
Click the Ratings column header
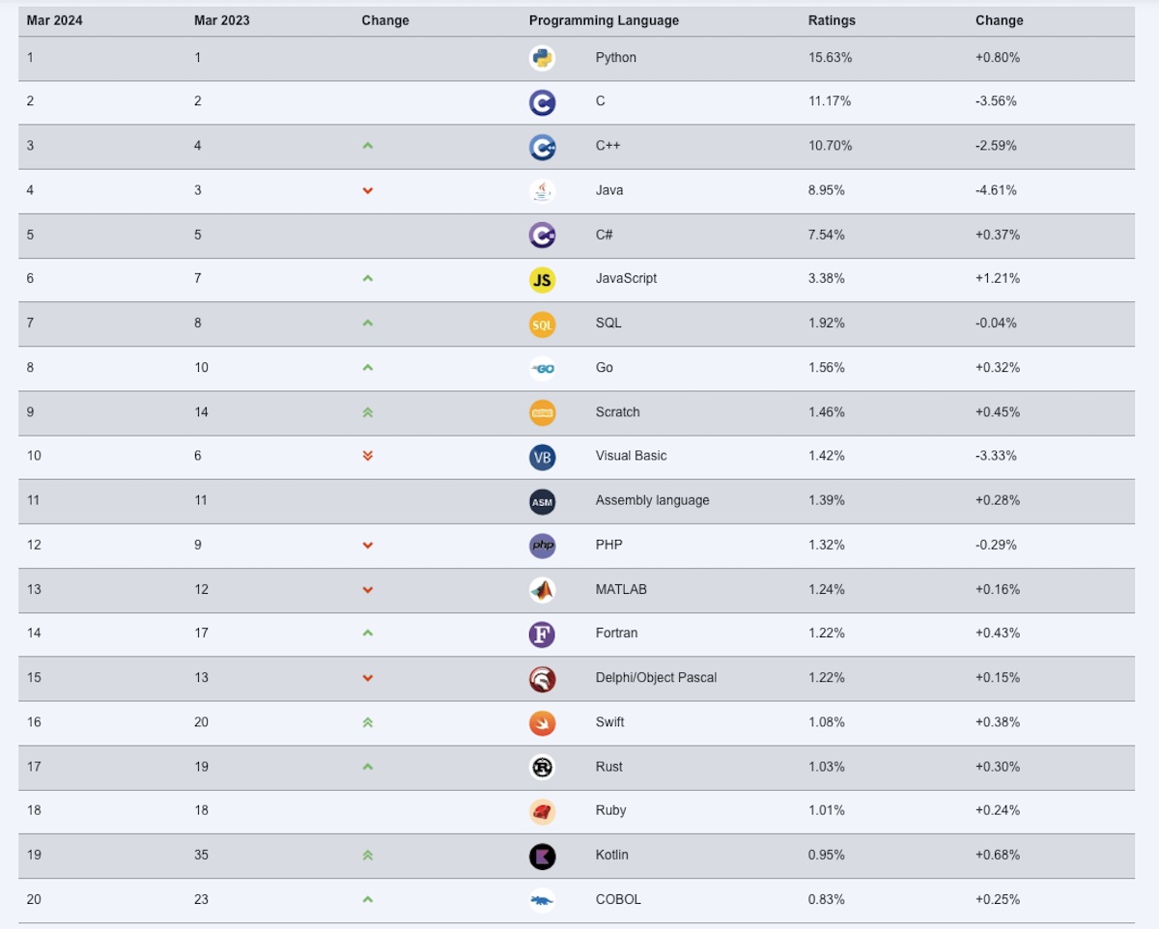click(832, 20)
